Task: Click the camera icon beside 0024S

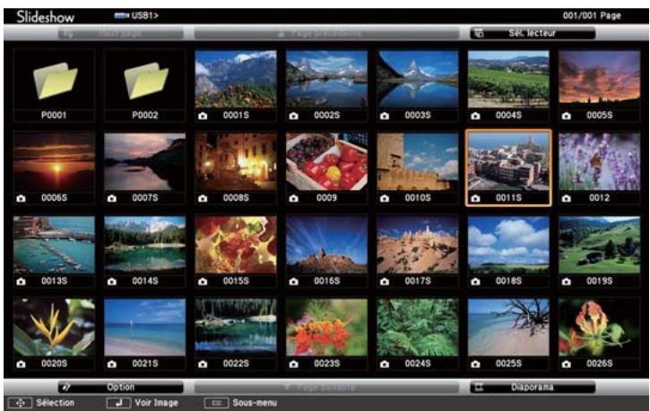Action: [385, 364]
